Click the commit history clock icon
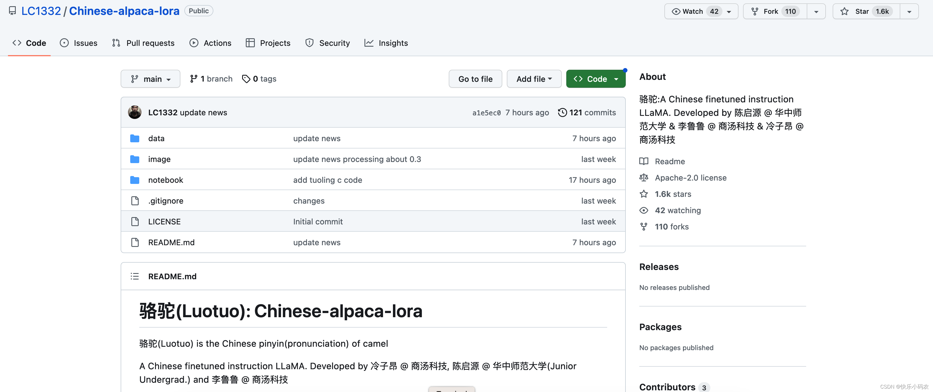The image size is (933, 392). [x=562, y=112]
